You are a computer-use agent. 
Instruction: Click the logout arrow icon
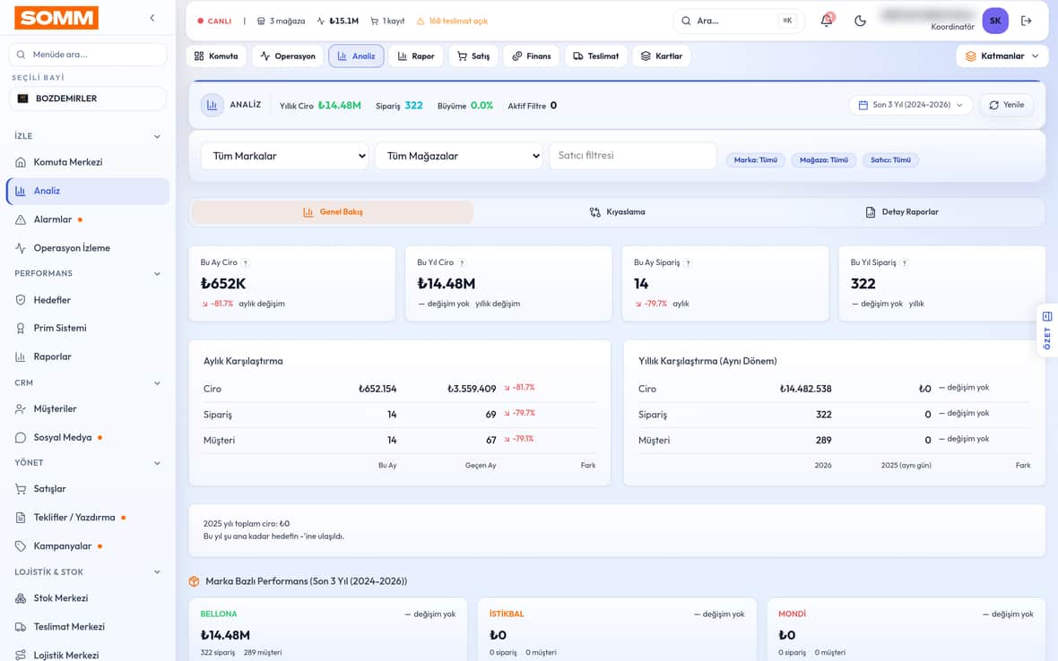coord(1027,21)
